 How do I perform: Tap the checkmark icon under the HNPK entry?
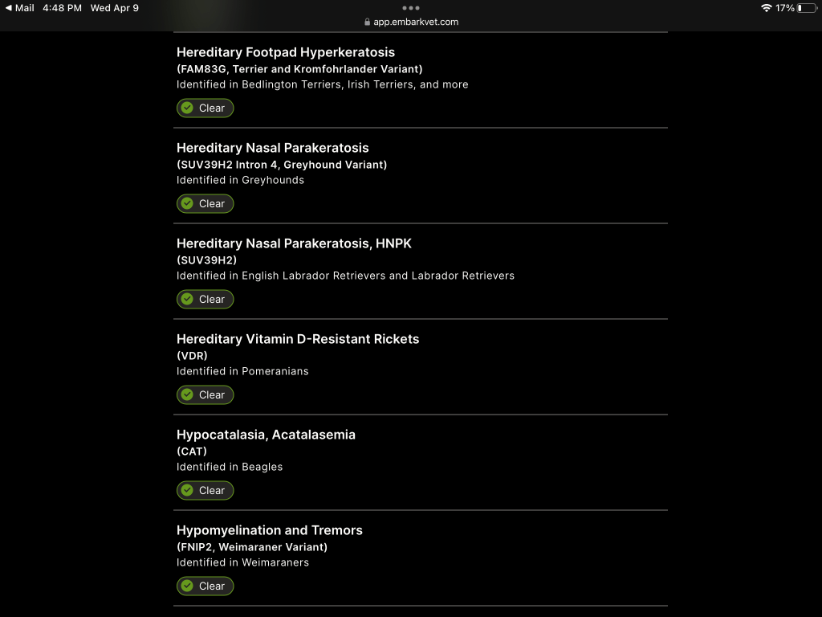click(187, 300)
